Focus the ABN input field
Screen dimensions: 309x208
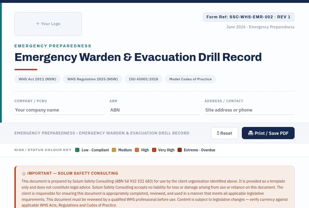coord(154,110)
